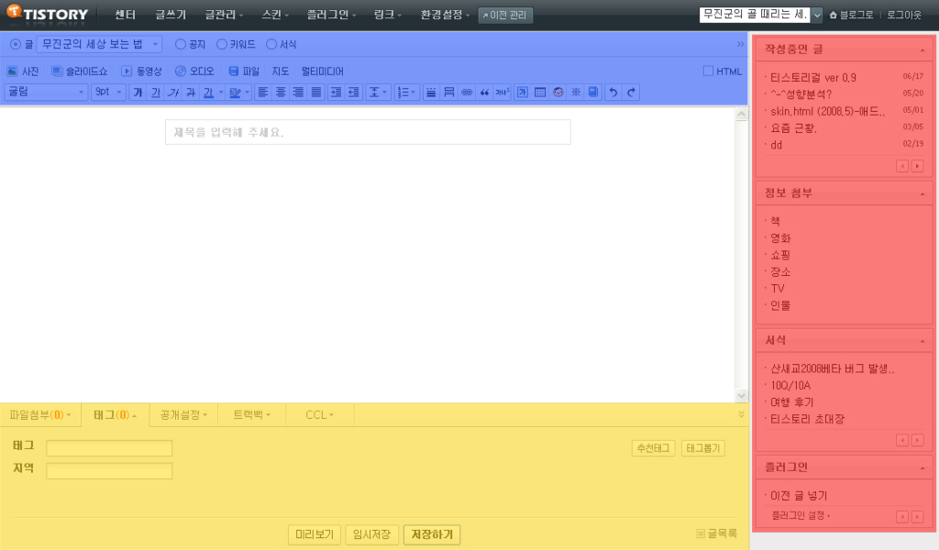Focus the post title input field
Screen dimensions: 939x550
coord(368,132)
